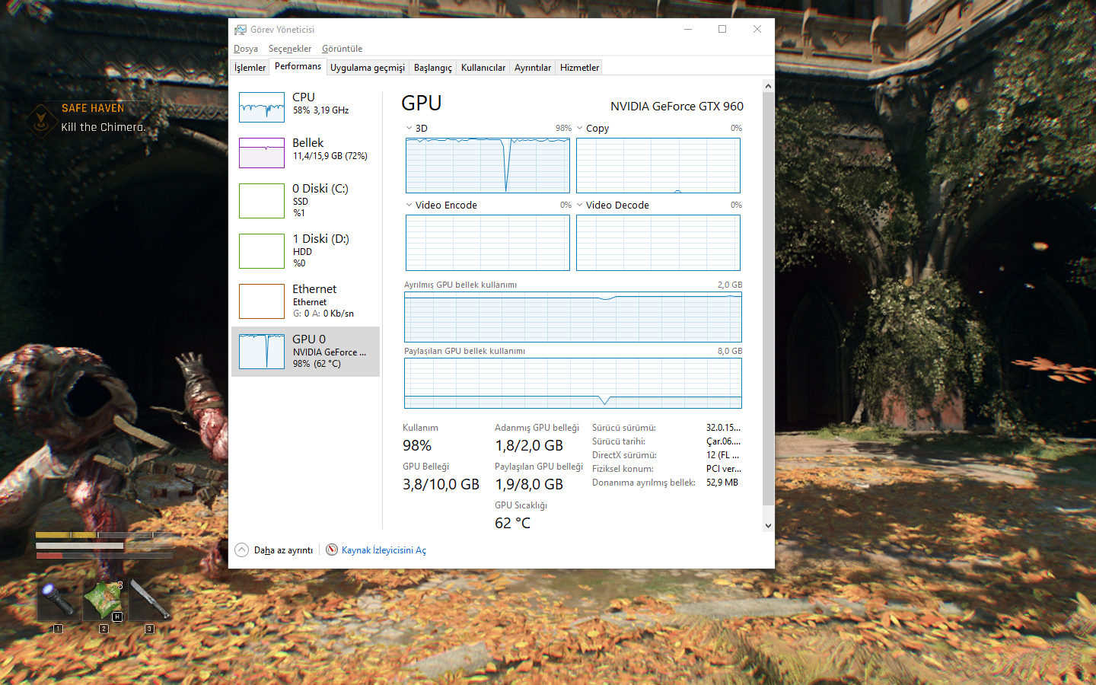The width and height of the screenshot is (1096, 685).
Task: Click the 3,8/10,0 GB GPU memory value
Action: tap(441, 484)
